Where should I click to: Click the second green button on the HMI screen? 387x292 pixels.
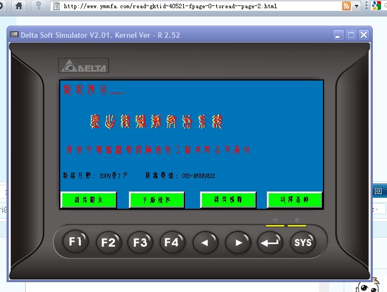(x=157, y=200)
